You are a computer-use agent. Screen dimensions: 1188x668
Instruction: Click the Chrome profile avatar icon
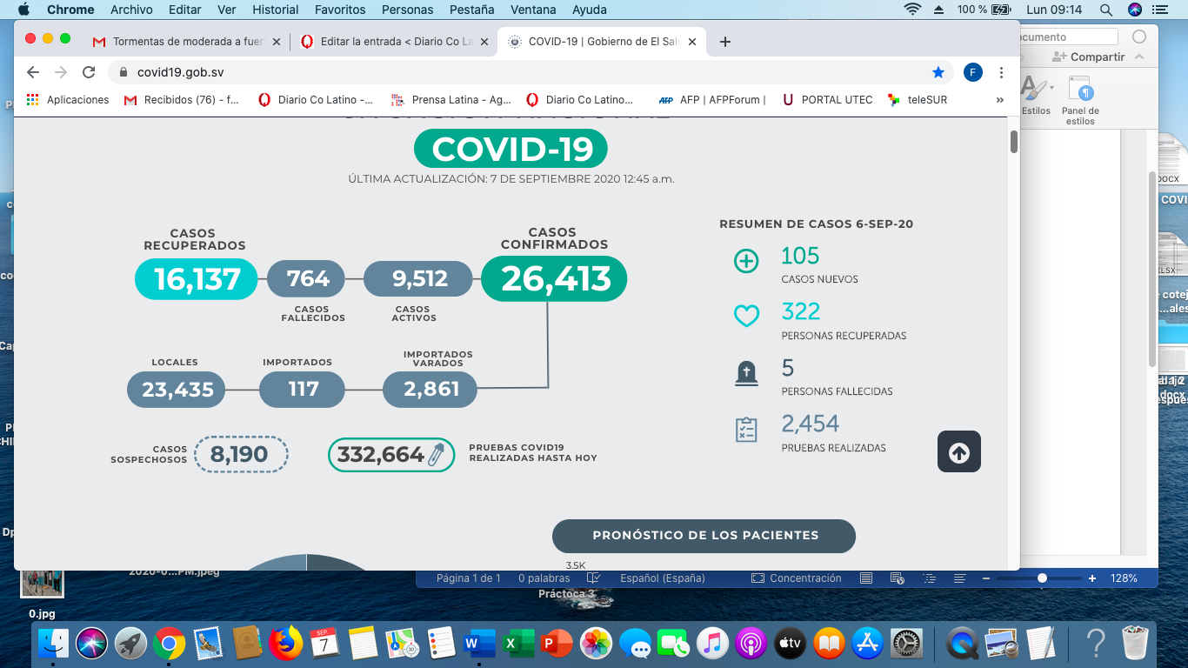[x=972, y=72]
